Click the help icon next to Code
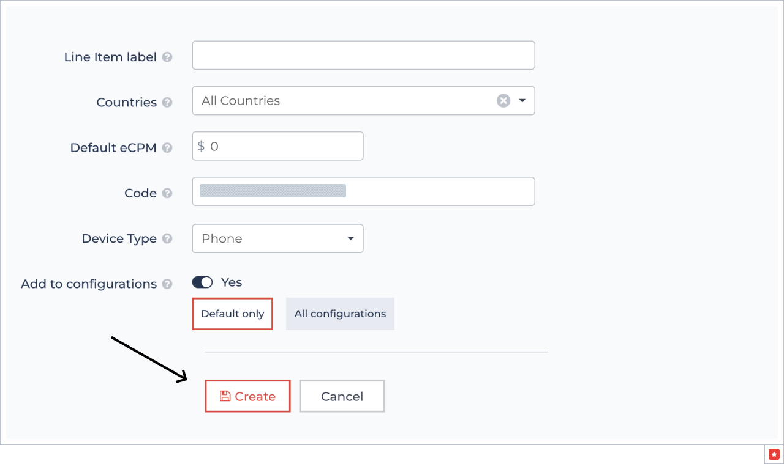 [167, 193]
